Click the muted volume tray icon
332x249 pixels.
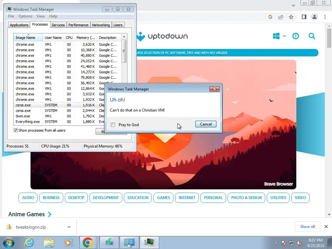point(299,243)
